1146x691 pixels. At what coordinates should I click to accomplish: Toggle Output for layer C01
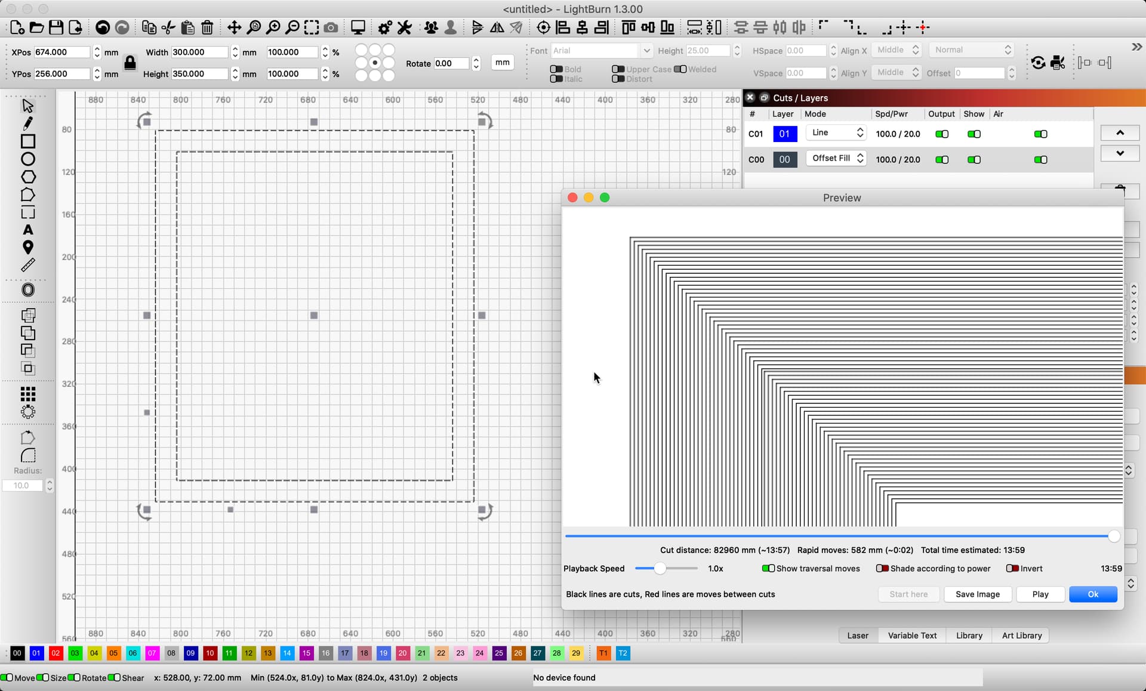tap(941, 134)
